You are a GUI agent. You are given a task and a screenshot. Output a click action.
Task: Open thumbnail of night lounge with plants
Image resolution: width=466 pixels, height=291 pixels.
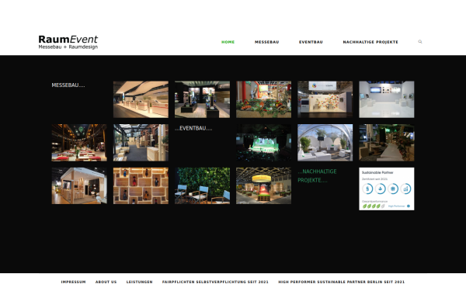point(386,143)
